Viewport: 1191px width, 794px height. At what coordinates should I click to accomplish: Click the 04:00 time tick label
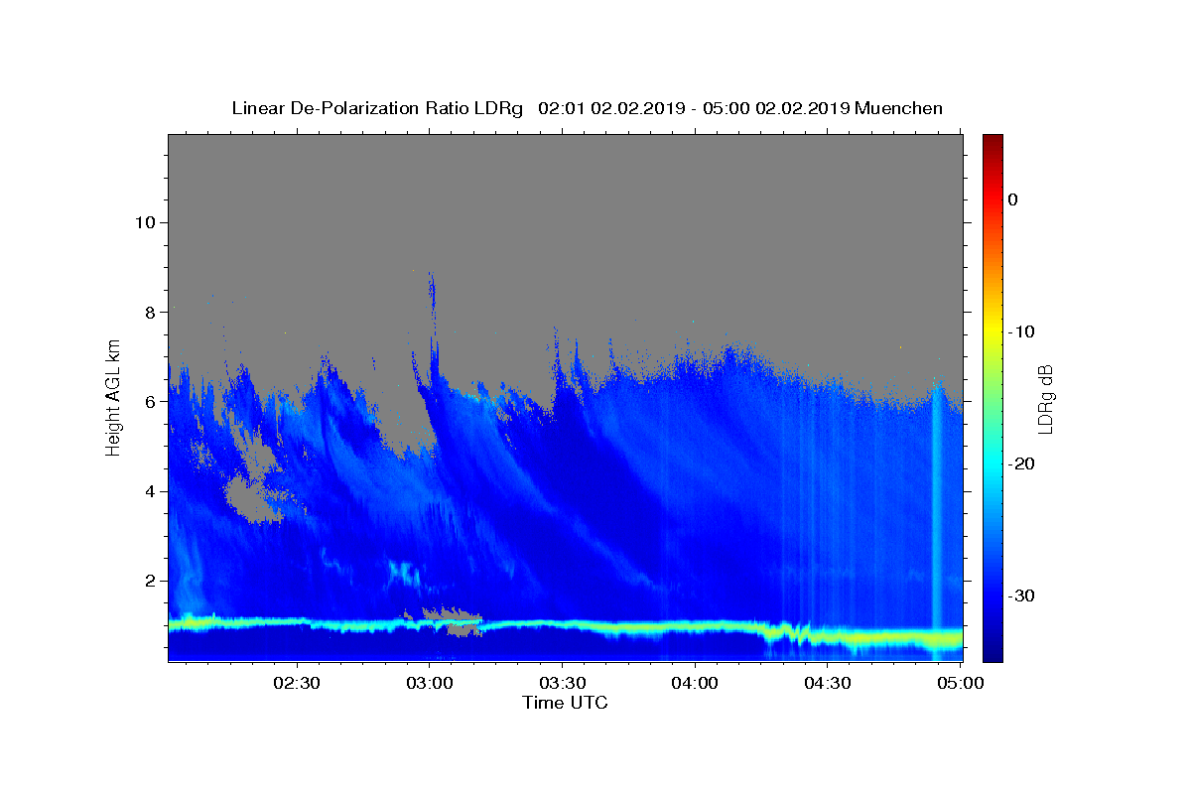click(x=695, y=683)
